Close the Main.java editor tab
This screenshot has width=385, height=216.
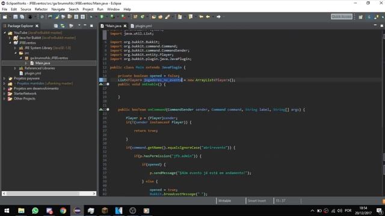pyautogui.click(x=125, y=26)
